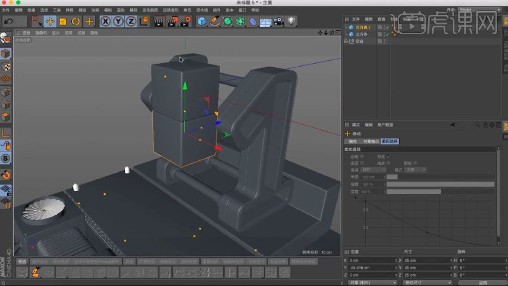Toggle the Z axis lock
Viewport: 508px width, 286px height.
coord(131,21)
